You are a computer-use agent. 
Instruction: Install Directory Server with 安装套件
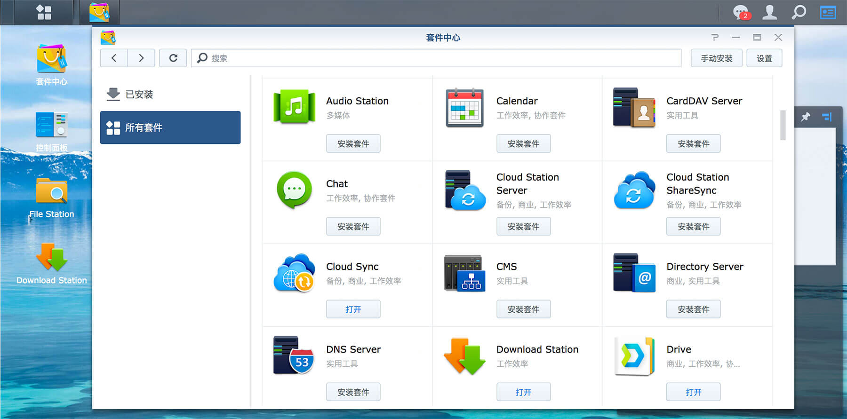pos(694,309)
